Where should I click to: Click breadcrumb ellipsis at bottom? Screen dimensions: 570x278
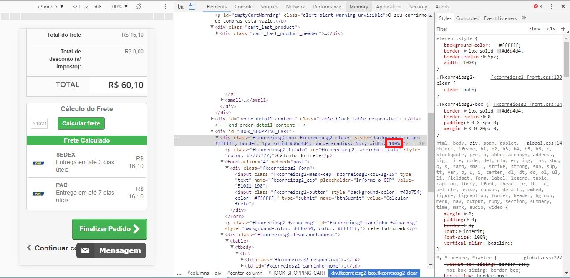point(179,273)
